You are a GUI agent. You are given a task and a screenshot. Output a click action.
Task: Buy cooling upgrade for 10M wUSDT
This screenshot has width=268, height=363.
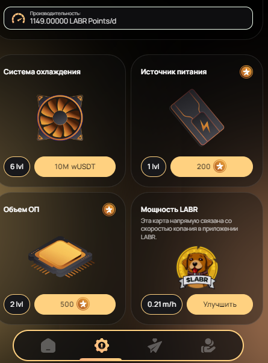point(75,167)
